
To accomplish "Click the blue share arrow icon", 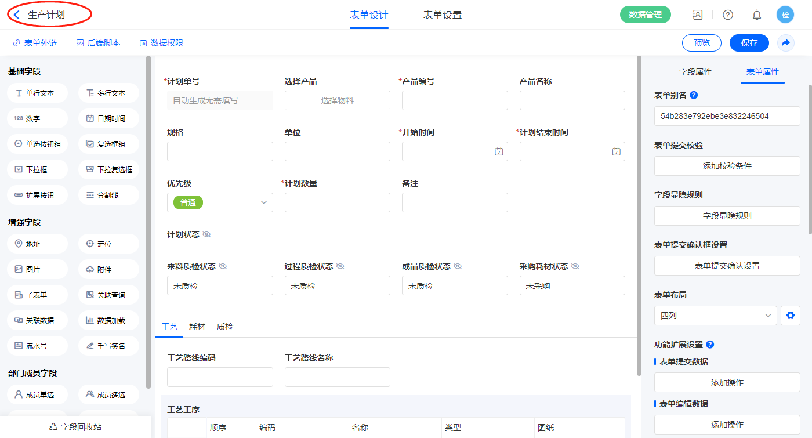I will tap(786, 43).
